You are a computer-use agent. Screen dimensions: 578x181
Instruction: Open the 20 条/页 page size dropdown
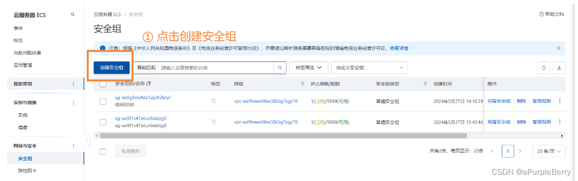549,151
